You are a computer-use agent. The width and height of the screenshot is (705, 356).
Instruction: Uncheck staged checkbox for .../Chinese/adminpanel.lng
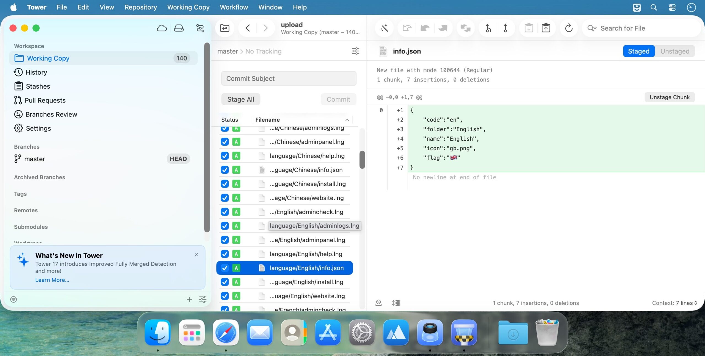coord(225,142)
